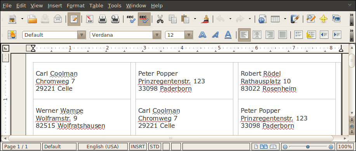
Task: Adjust the zoom slider handle
Action: tap(307, 146)
